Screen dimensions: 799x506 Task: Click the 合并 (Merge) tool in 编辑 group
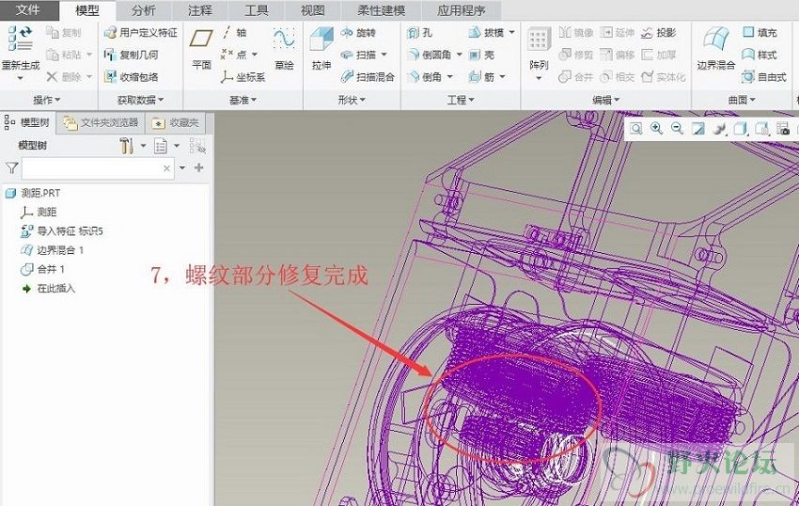click(576, 77)
